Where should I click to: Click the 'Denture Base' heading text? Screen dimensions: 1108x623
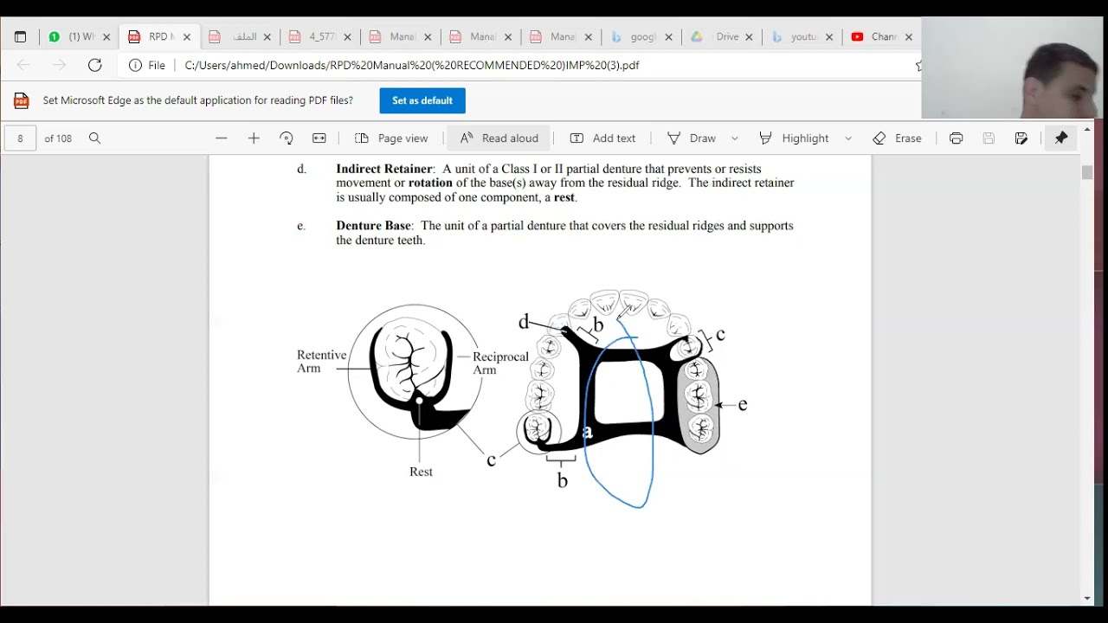[373, 226]
